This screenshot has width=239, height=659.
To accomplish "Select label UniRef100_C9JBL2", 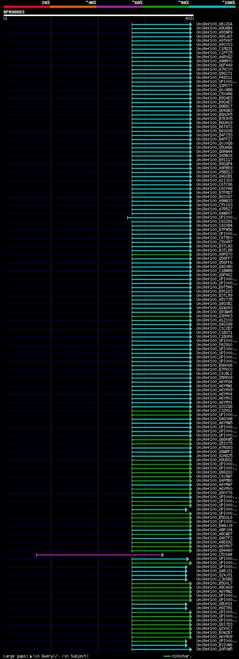I will [x=214, y=374].
